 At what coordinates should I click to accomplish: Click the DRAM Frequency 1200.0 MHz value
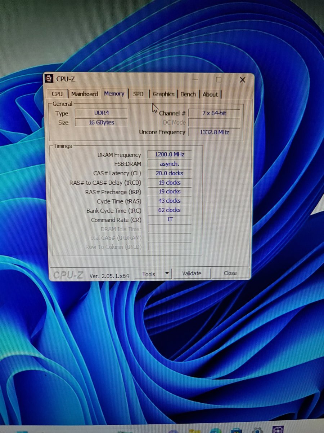pyautogui.click(x=170, y=154)
